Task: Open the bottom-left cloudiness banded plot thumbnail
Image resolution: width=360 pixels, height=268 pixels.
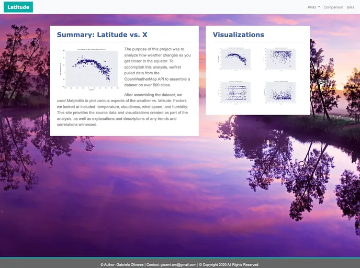Action: point(234,91)
